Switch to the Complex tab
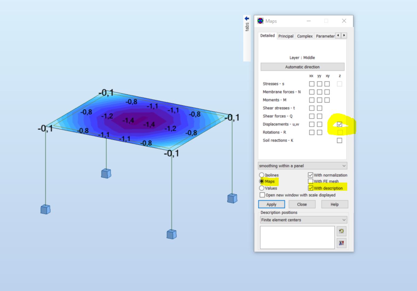This screenshot has width=417, height=291. (x=304, y=36)
